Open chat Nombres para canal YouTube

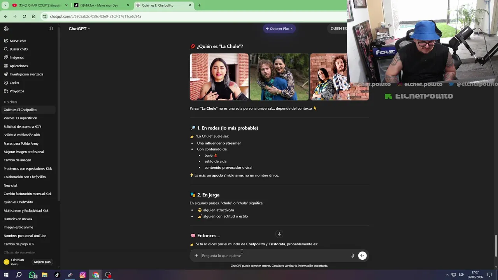(x=28, y=236)
